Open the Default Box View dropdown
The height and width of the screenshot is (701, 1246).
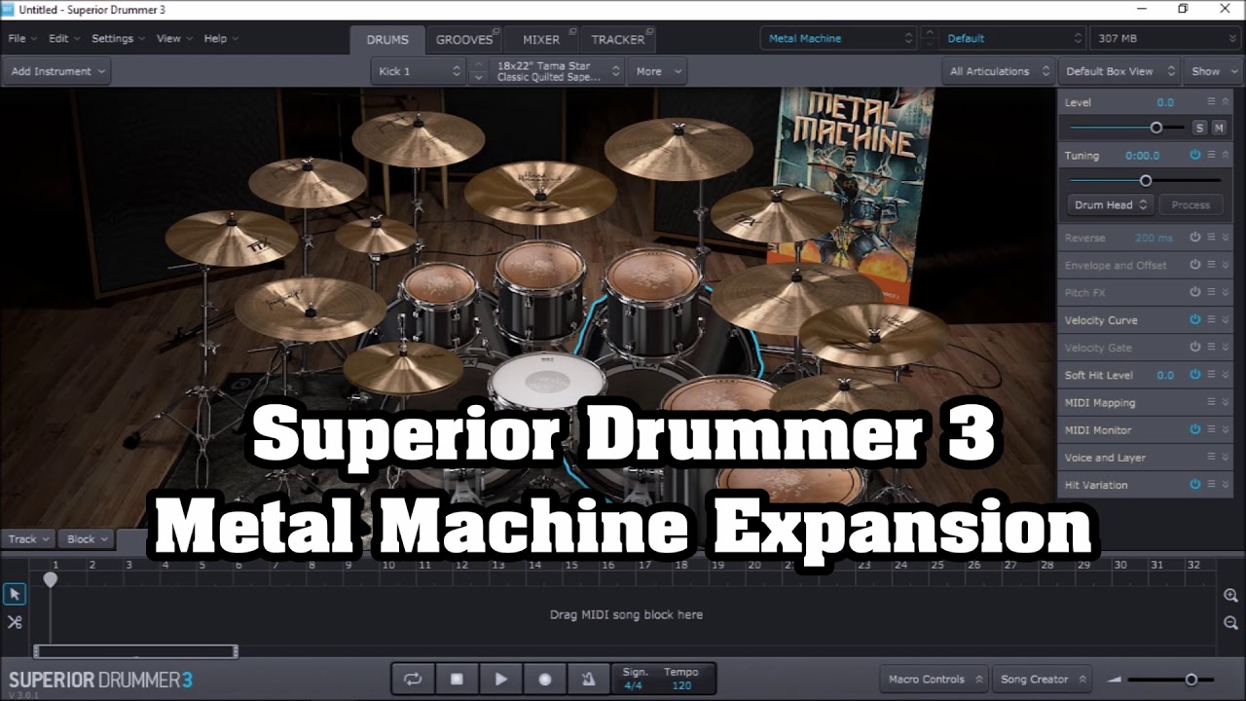1118,71
